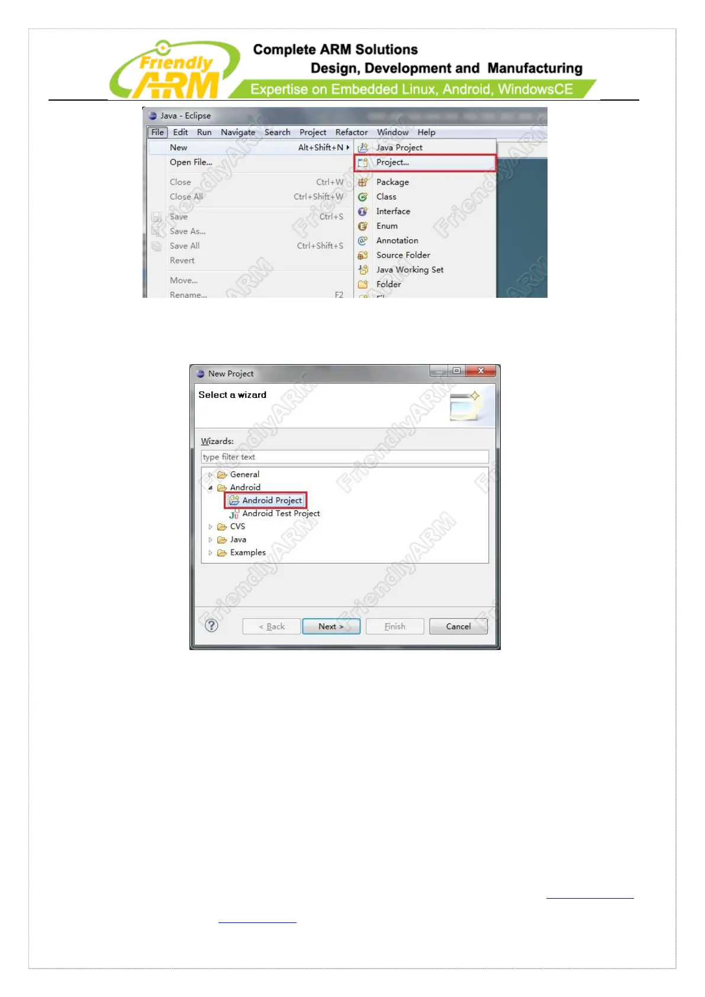Click the Annotation icon
The height and width of the screenshot is (997, 705).
point(363,240)
